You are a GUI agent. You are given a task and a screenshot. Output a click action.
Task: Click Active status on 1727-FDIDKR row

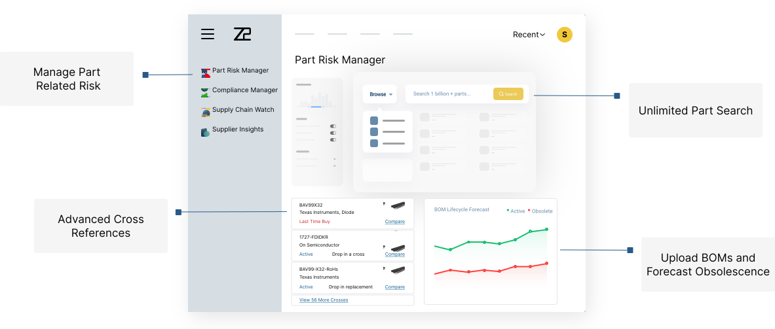(x=306, y=254)
